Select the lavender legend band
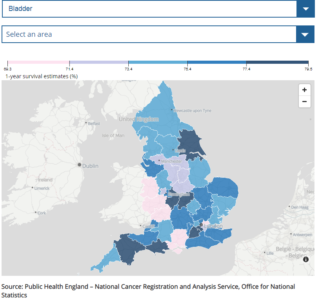Screen dimensions: 318x304 point(99,63)
